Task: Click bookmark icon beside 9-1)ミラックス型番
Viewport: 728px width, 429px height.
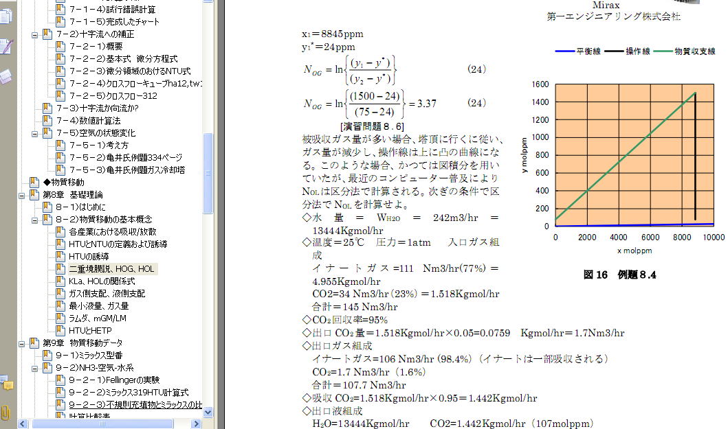Action: (x=47, y=356)
